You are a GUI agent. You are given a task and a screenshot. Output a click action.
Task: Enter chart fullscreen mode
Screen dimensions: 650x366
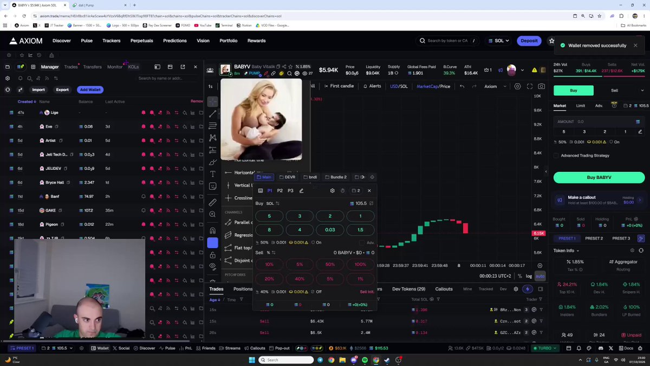(x=529, y=86)
